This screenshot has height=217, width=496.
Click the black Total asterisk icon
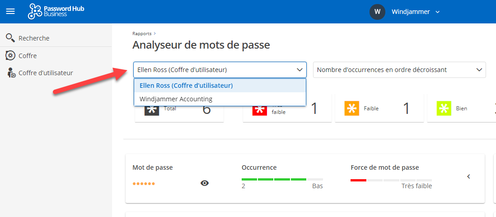pyautogui.click(x=152, y=110)
